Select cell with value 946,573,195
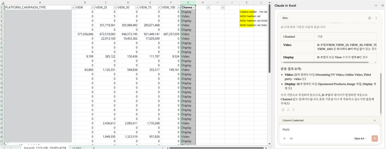This screenshot has height=149, width=386. point(128,34)
